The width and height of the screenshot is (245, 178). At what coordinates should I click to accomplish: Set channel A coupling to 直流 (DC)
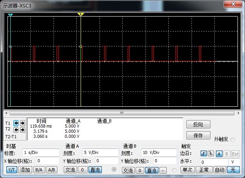(x=95, y=170)
